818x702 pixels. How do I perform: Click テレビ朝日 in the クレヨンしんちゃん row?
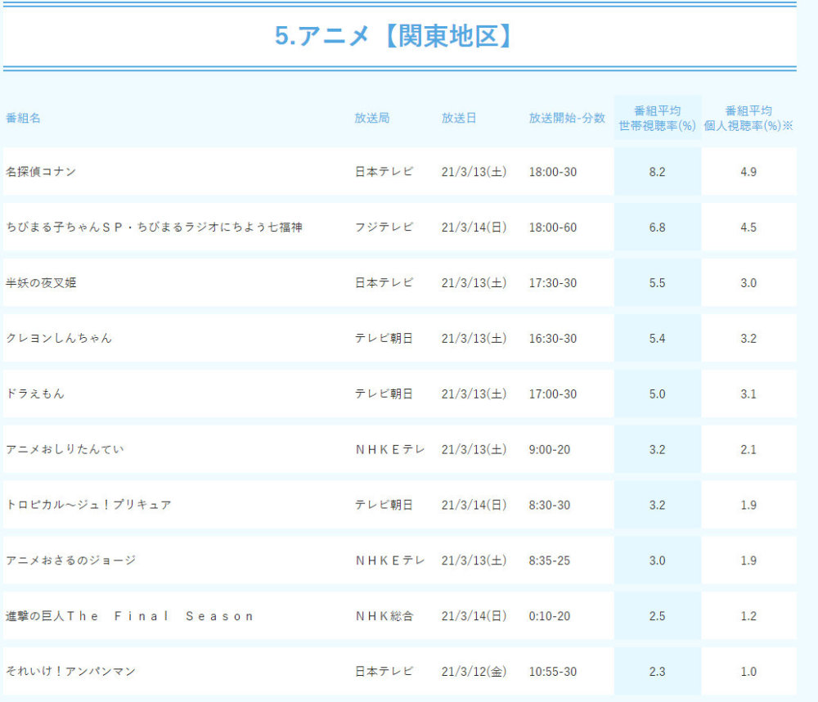click(384, 338)
